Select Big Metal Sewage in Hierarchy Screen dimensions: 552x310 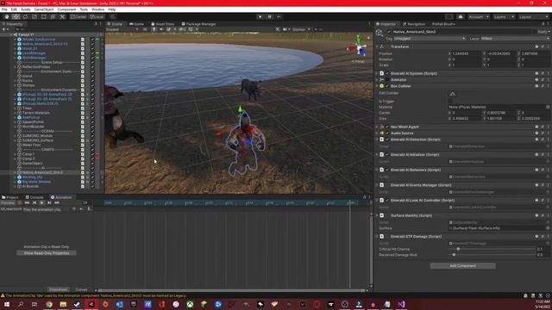(x=36, y=182)
